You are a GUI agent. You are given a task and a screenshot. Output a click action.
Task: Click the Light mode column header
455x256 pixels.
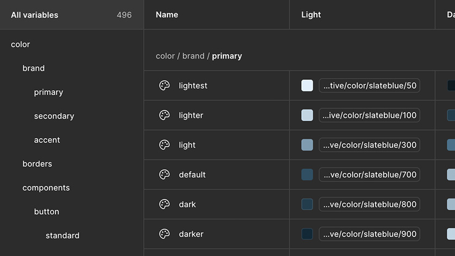click(x=311, y=15)
